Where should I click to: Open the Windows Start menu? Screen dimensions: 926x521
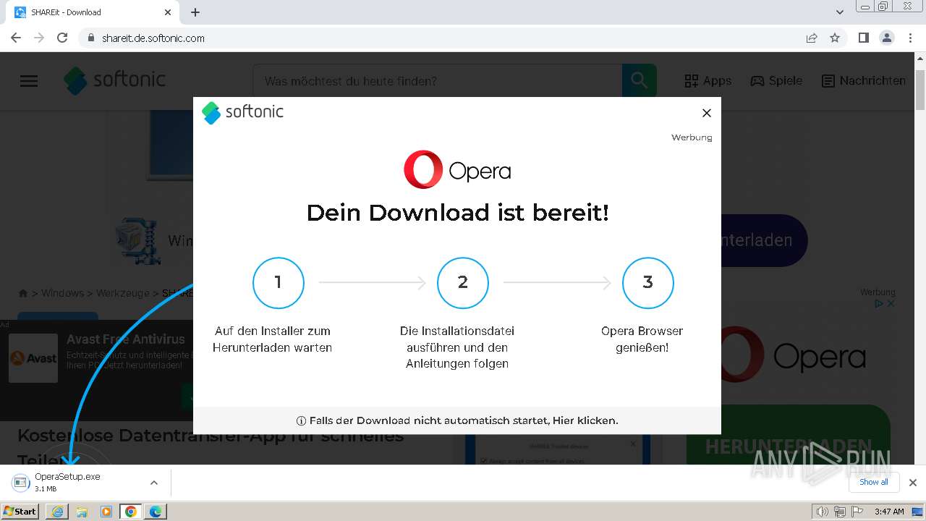click(x=20, y=511)
